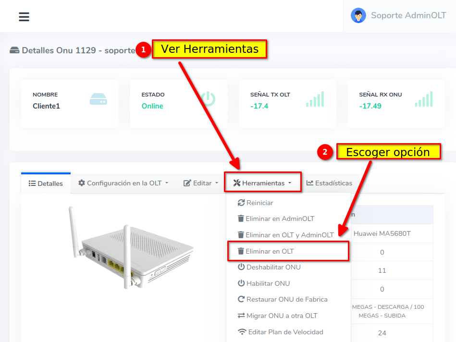The width and height of the screenshot is (456, 342).
Task: Expand the Configuración en la OLT dropdown
Action: (123, 183)
